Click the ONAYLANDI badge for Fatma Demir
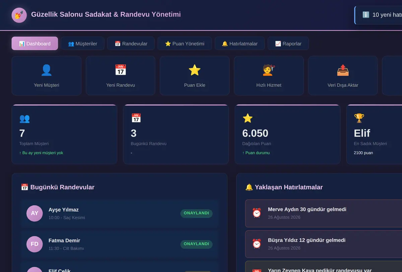Image resolution: width=402 pixels, height=272 pixels. (196, 244)
